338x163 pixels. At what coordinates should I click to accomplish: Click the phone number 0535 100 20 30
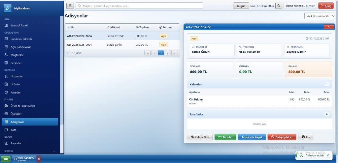click(250, 52)
